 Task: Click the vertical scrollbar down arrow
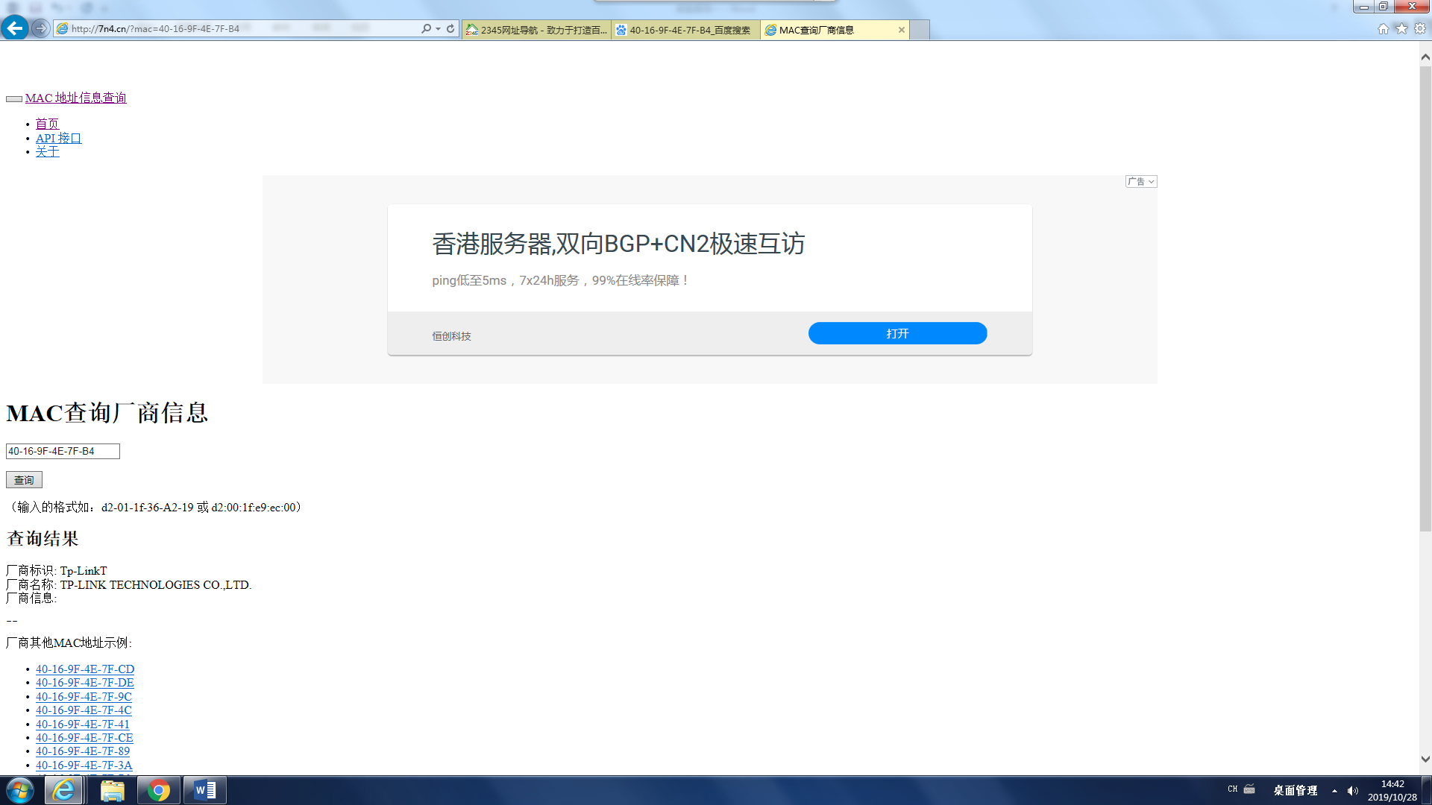[x=1425, y=760]
